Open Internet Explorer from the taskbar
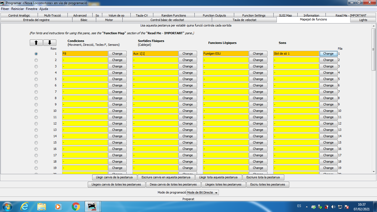Image resolution: width=377 pixels, height=212 pixels. (x=25, y=206)
